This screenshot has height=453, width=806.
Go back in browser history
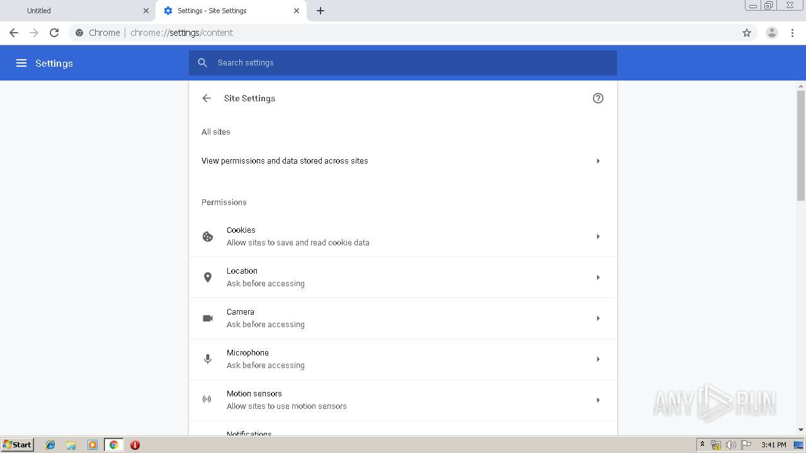14,33
